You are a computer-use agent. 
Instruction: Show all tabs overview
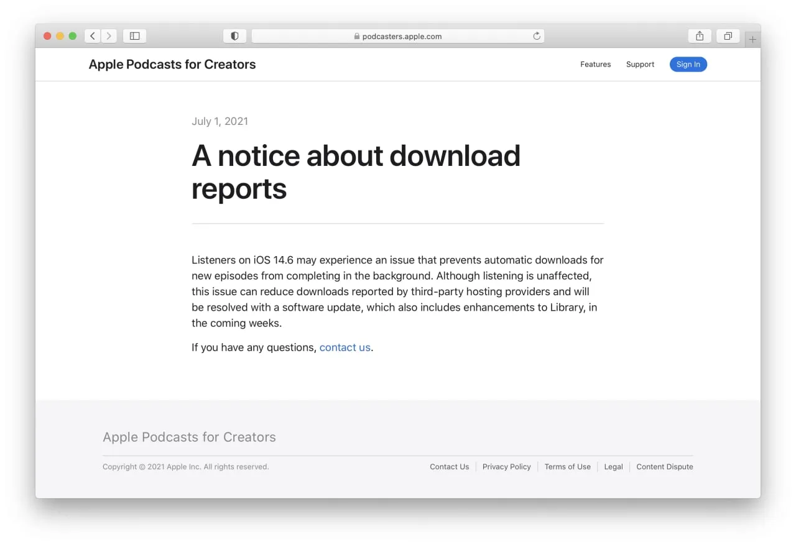[x=728, y=36]
